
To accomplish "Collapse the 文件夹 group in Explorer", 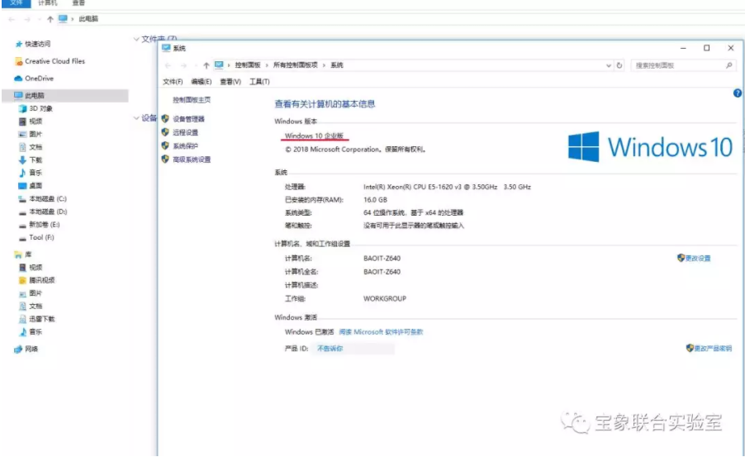I will point(136,39).
